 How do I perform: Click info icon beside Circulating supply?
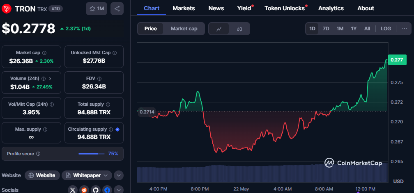111,129
